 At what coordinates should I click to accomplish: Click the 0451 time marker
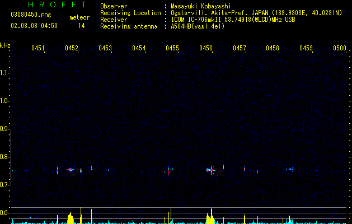tap(38, 48)
